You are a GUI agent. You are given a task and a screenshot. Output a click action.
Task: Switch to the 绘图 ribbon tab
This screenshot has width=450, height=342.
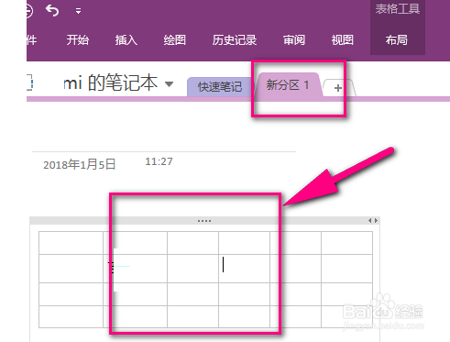coord(174,40)
